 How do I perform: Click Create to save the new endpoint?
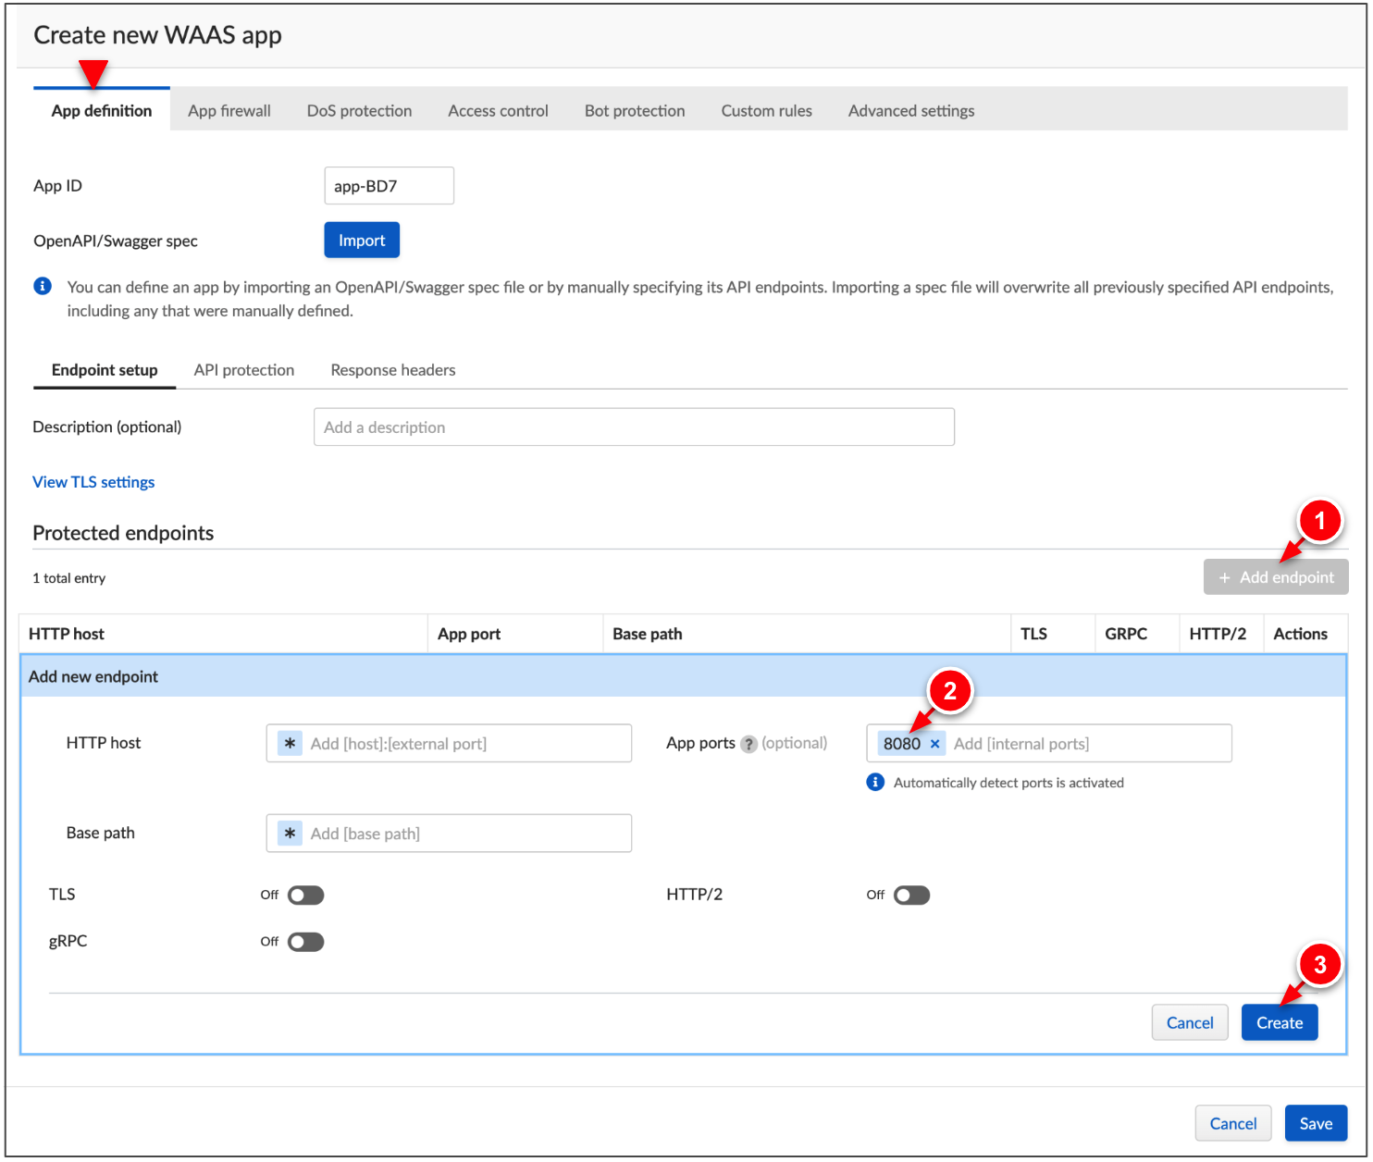pos(1280,1022)
